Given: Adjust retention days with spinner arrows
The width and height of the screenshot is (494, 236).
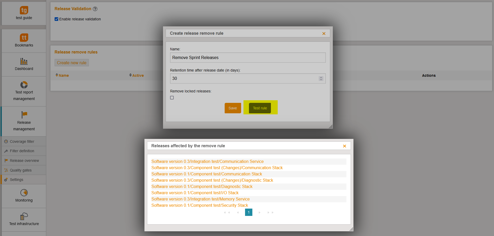Looking at the screenshot, I should [x=321, y=79].
